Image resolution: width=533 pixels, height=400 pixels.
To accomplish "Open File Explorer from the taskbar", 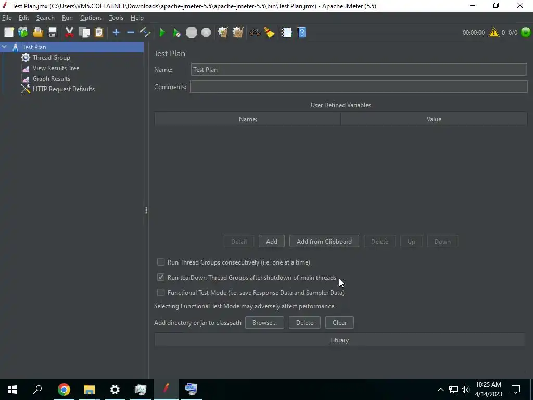I will pyautogui.click(x=89, y=389).
